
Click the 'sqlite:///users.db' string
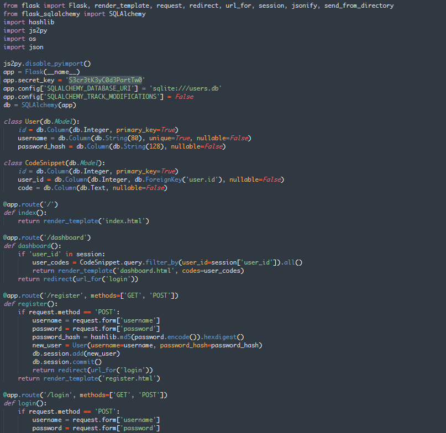(x=186, y=88)
